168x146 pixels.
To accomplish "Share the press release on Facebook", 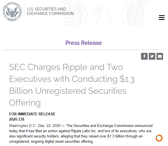I will [x=144, y=56].
